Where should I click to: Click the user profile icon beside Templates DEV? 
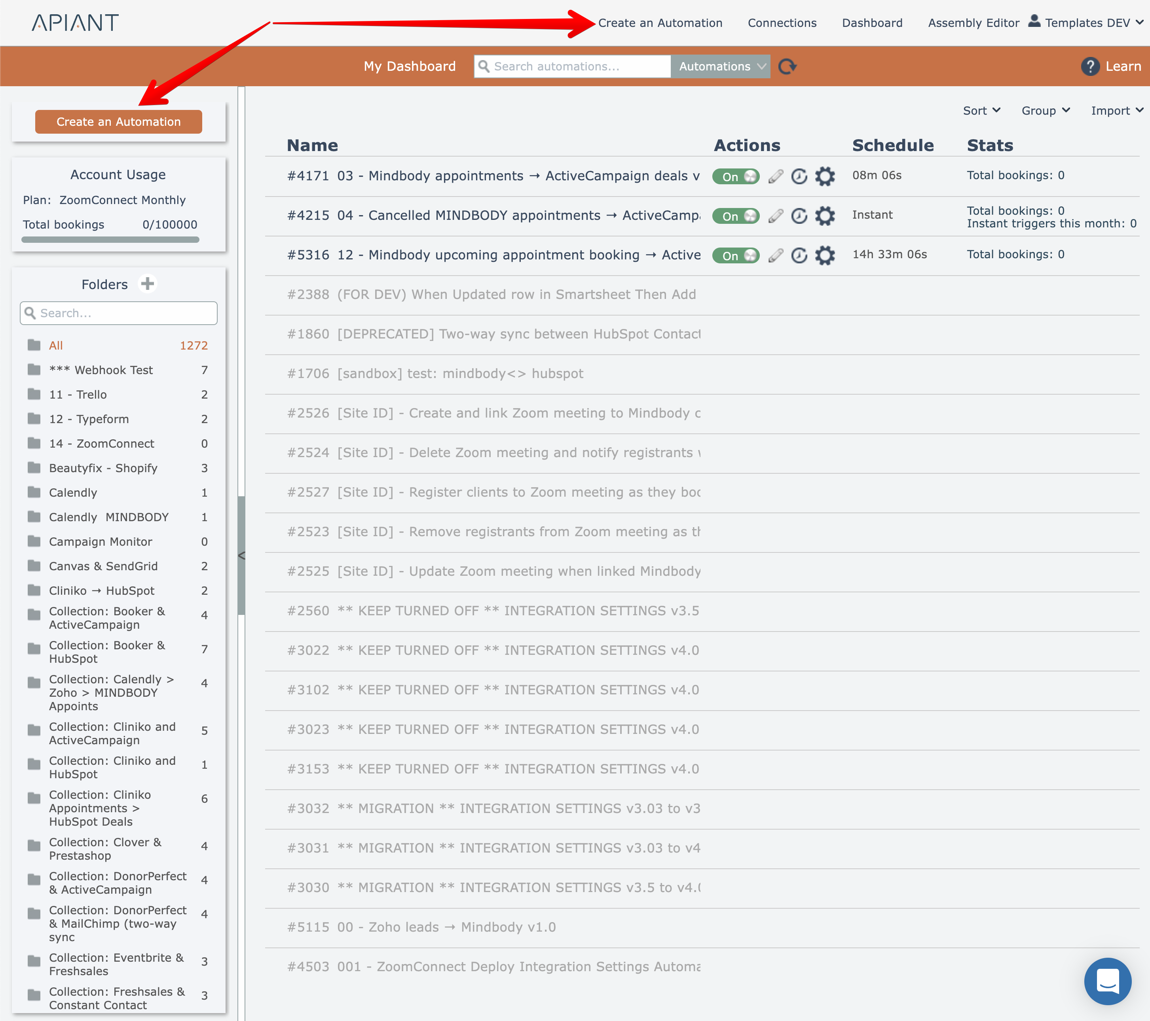point(1034,21)
